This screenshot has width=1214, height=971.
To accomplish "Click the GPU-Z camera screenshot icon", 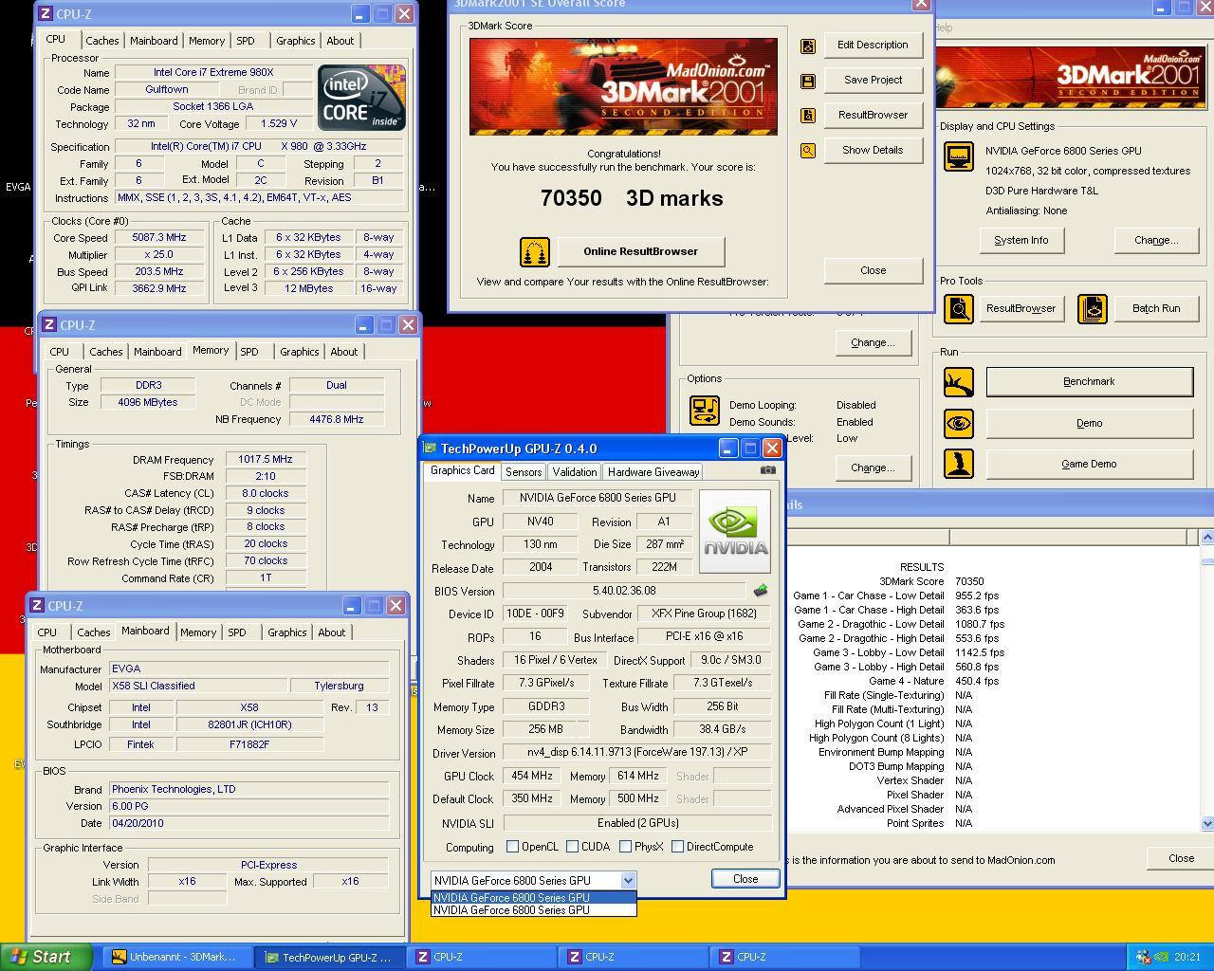I will pos(768,469).
